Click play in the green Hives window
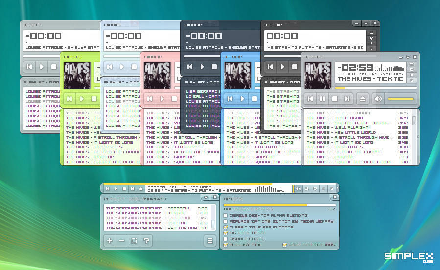Image resolution: width=440 pixels, height=270 pixels. point(82,99)
